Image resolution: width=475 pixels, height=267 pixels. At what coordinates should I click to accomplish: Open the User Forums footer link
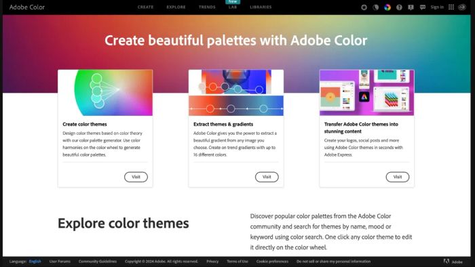coord(60,262)
